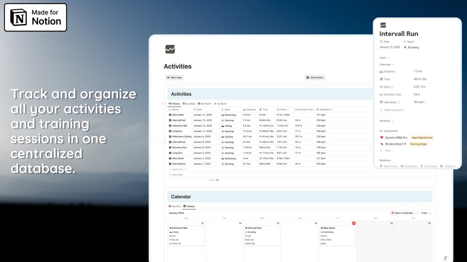Click the Elevation Gain chart icon in side panel
The width and height of the screenshot is (467, 262).
point(381,95)
